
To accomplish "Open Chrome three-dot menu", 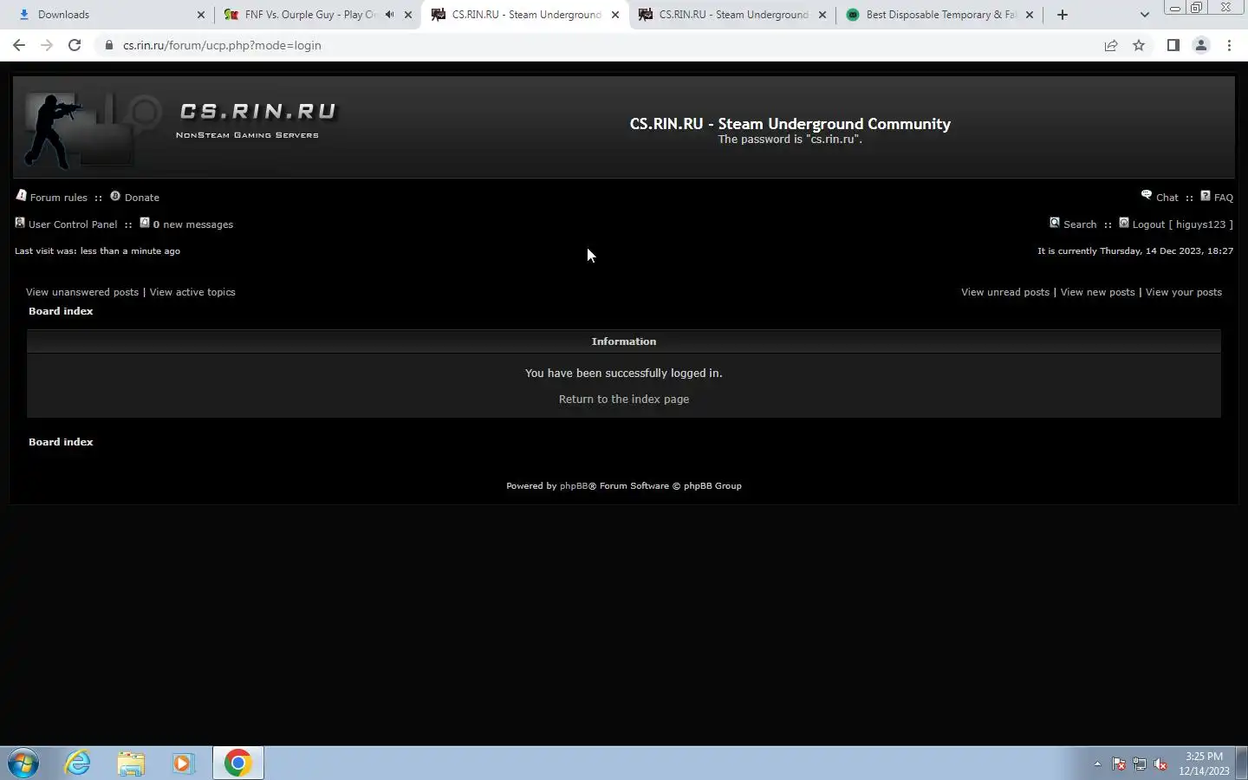I will click(x=1229, y=45).
